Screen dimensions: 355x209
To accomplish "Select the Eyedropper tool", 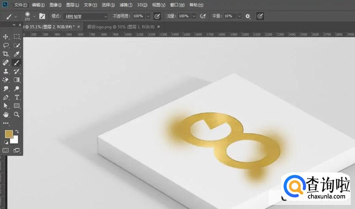I will click(16, 54).
